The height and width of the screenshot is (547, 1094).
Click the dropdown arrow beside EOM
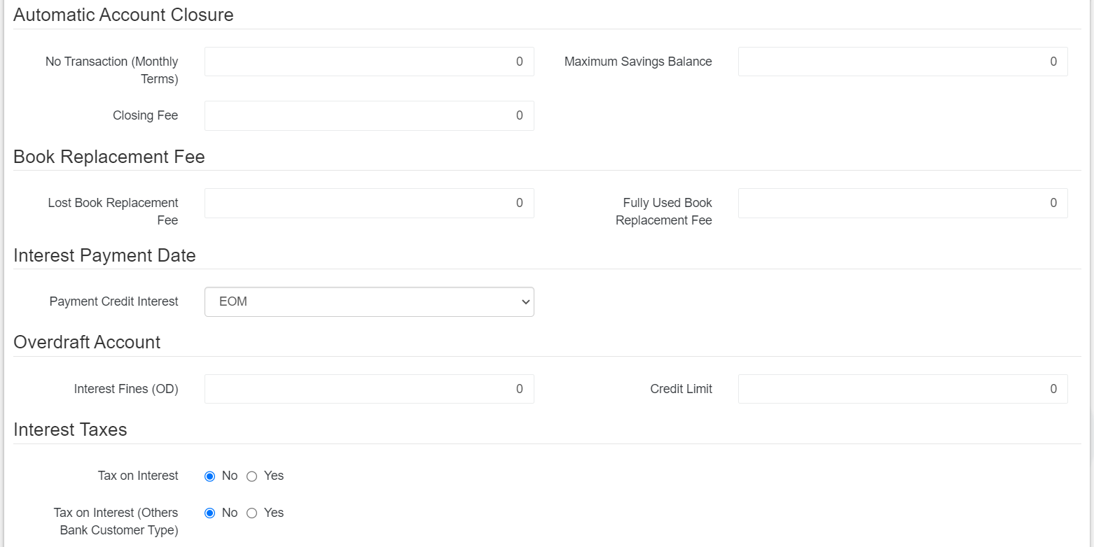[525, 301]
